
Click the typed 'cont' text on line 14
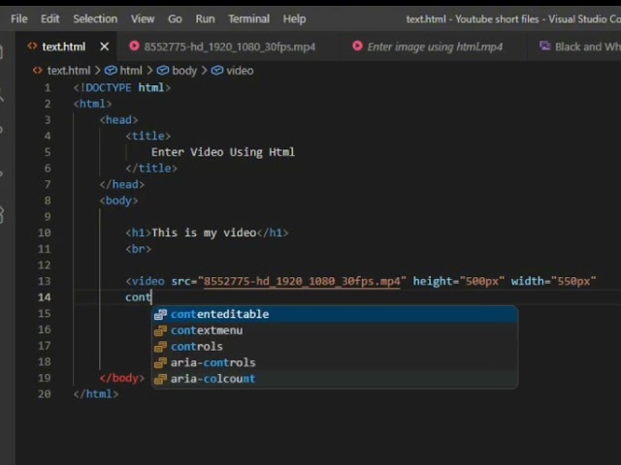(x=138, y=297)
